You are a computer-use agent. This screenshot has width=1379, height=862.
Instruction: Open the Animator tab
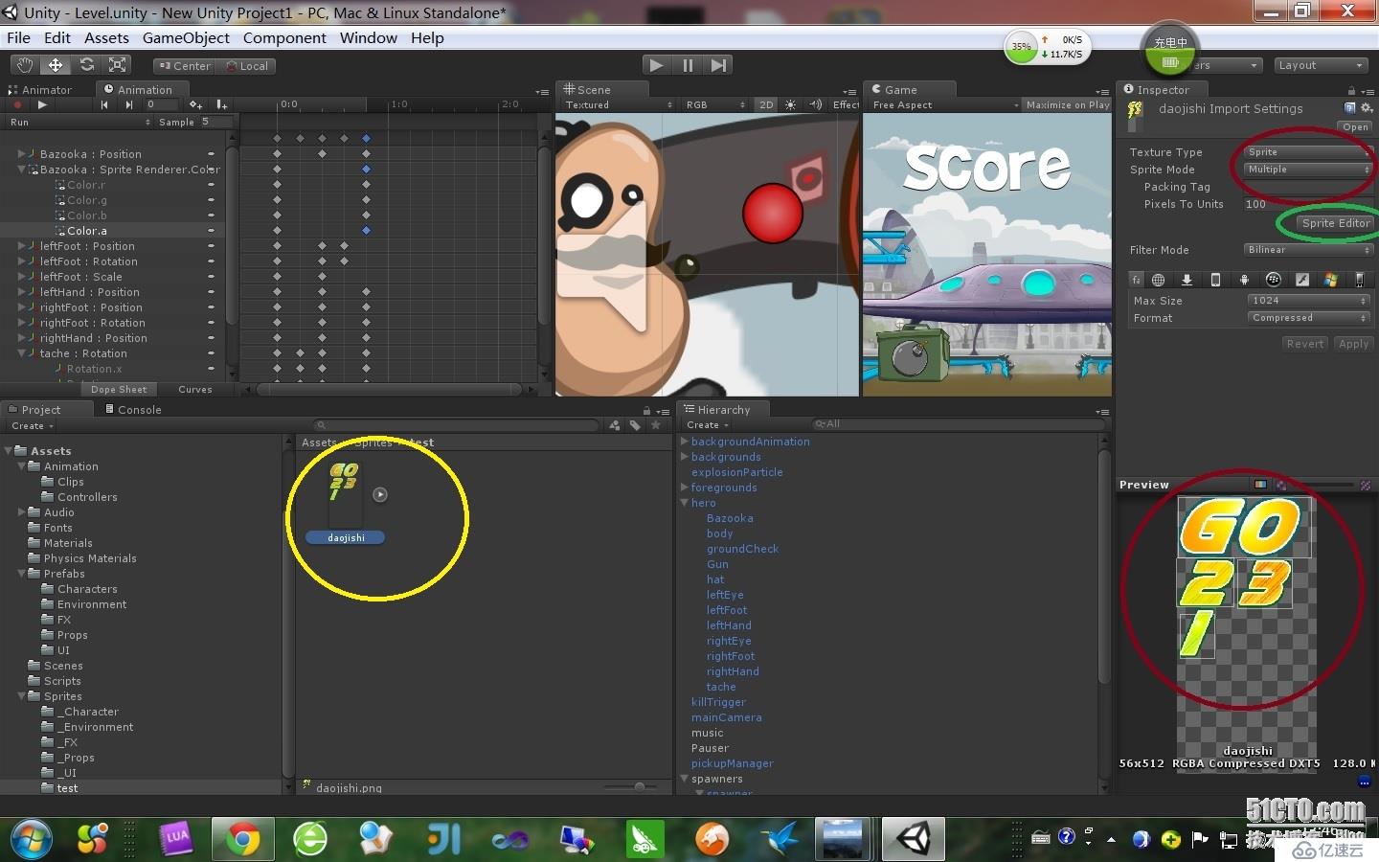coord(40,90)
